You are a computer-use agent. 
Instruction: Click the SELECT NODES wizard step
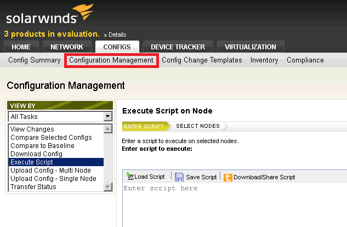[198, 126]
